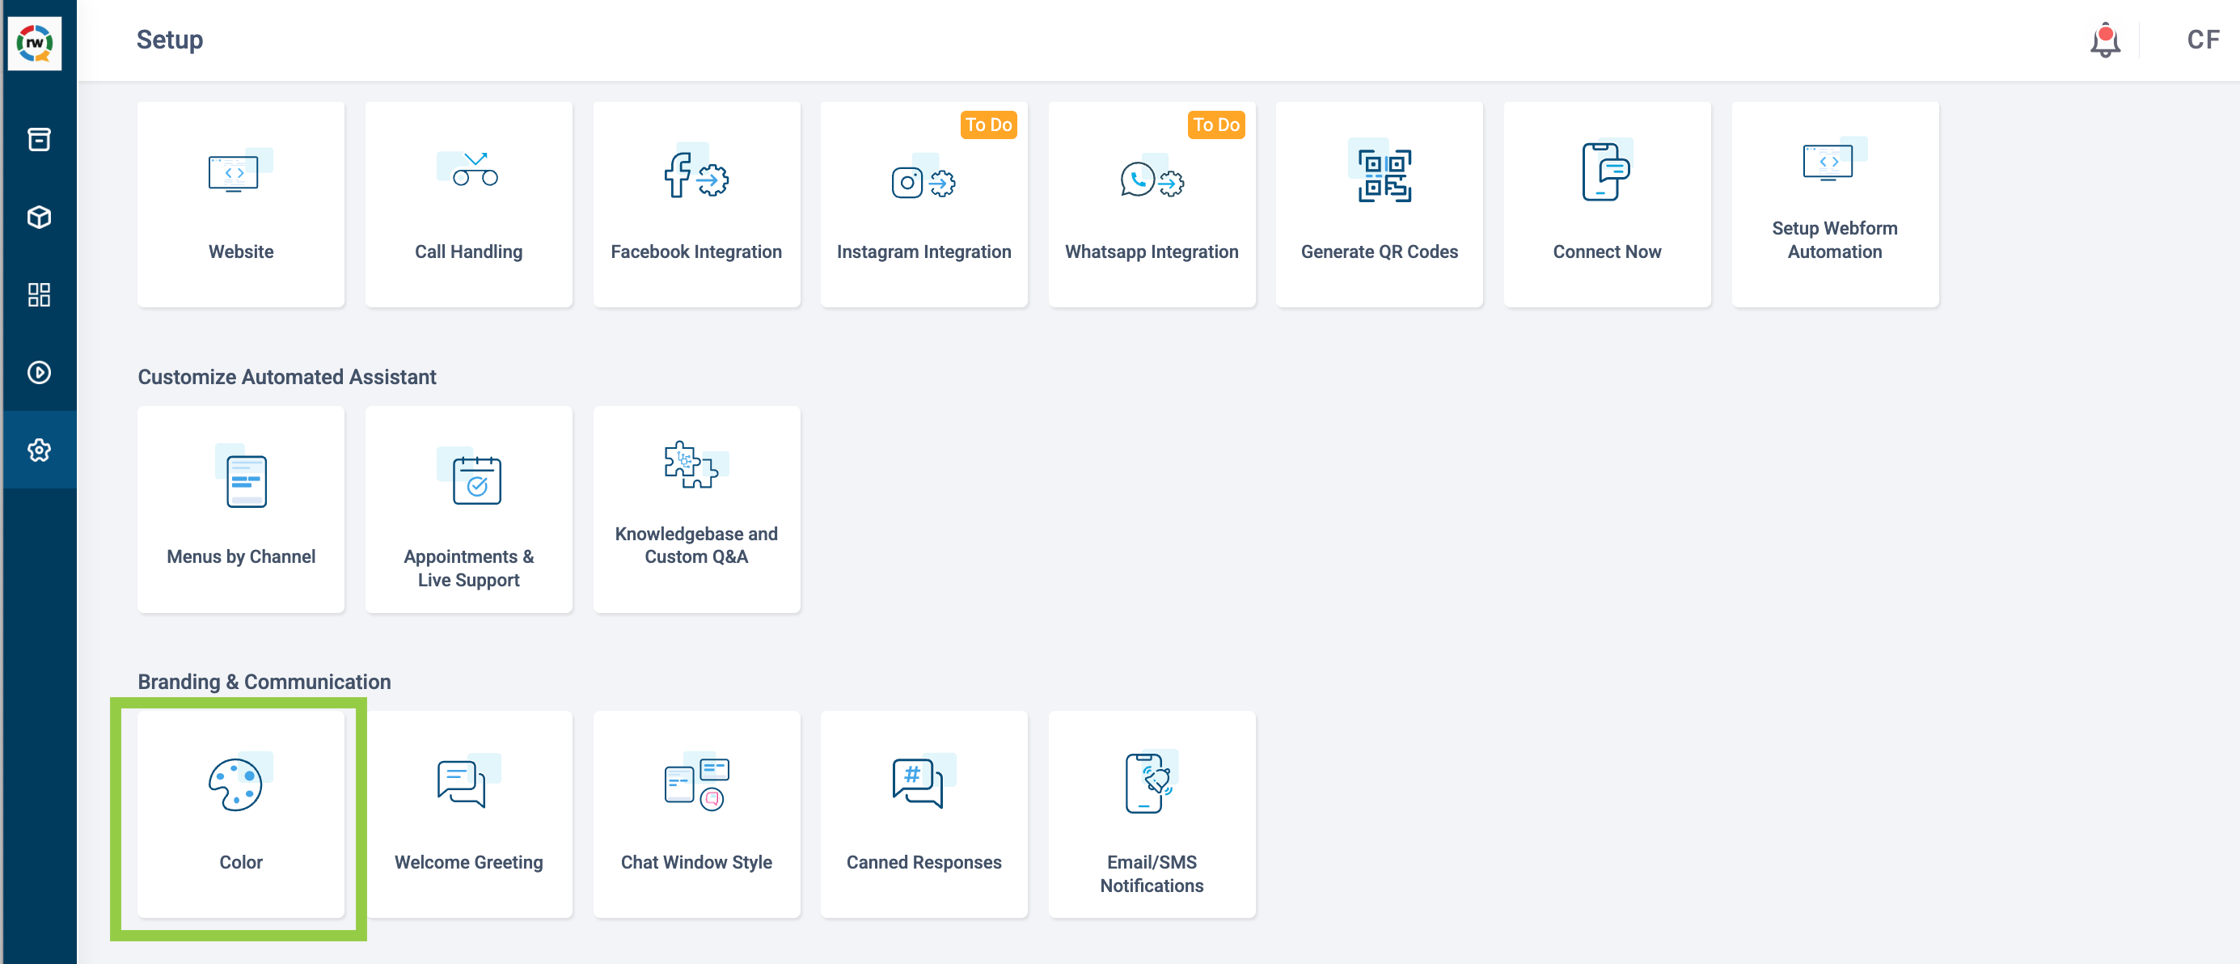Open the Welcome Greeting settings tile

click(x=469, y=814)
